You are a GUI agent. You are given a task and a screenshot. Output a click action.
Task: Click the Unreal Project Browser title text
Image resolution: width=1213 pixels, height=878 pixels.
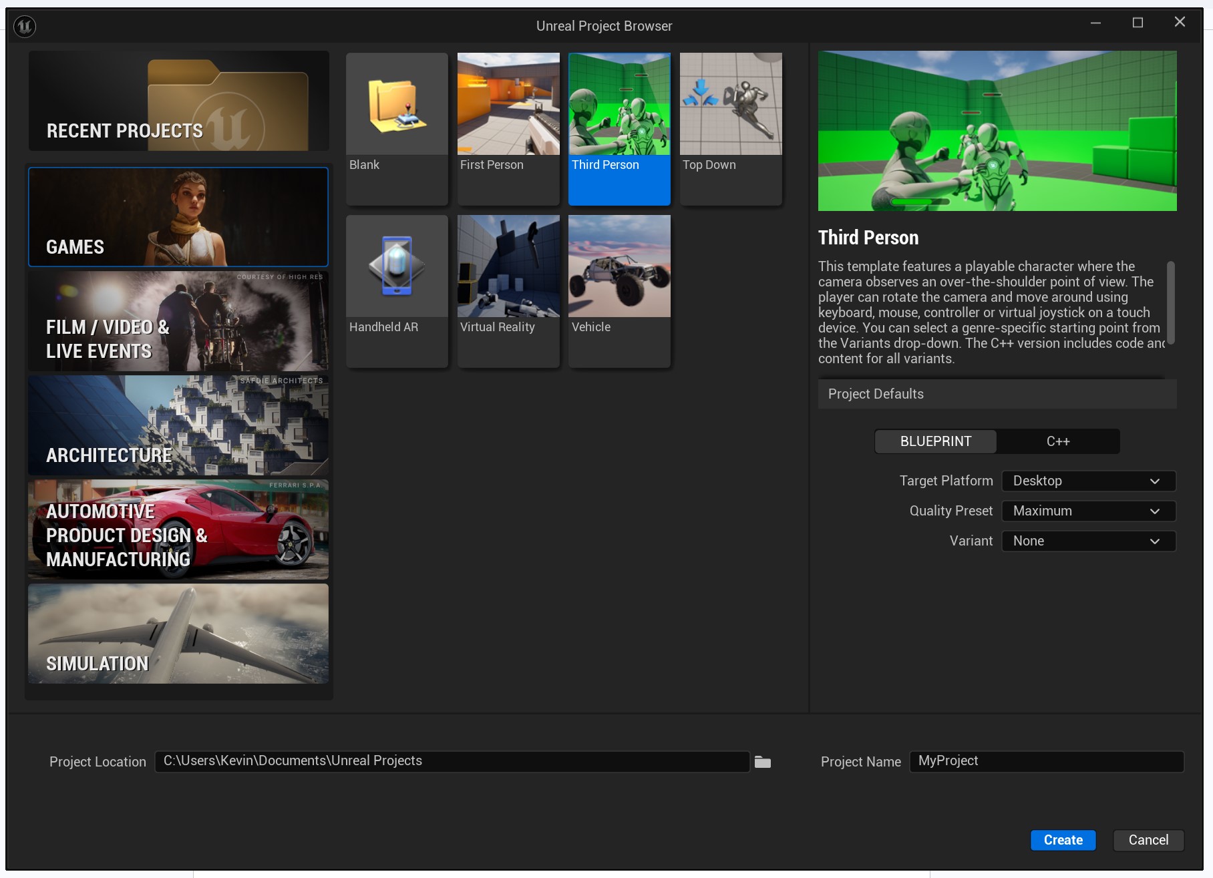click(x=604, y=26)
